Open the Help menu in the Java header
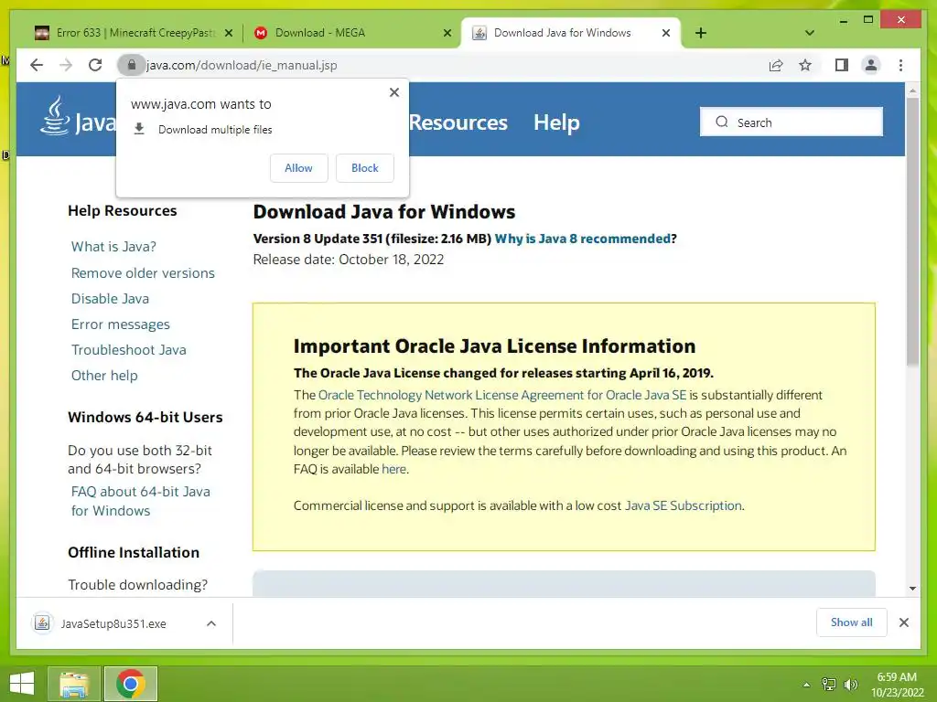The height and width of the screenshot is (702, 937). pyautogui.click(x=556, y=122)
